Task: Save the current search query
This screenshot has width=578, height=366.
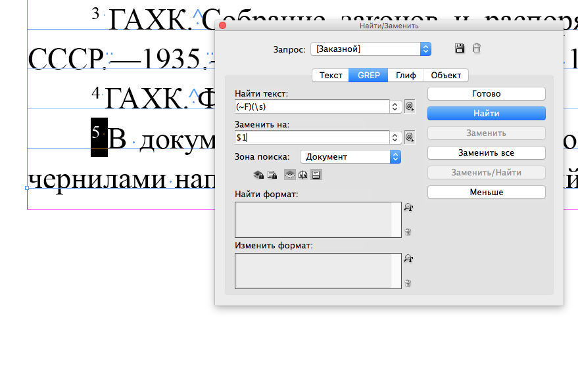Action: pos(459,48)
